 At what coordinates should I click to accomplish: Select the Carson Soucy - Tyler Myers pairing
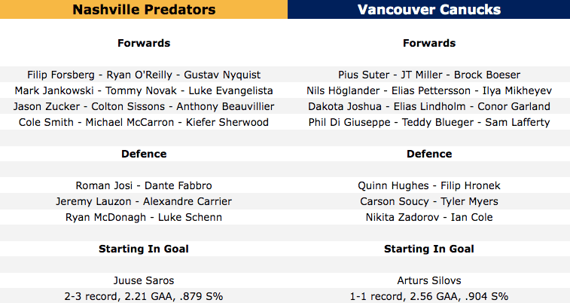[x=428, y=201]
